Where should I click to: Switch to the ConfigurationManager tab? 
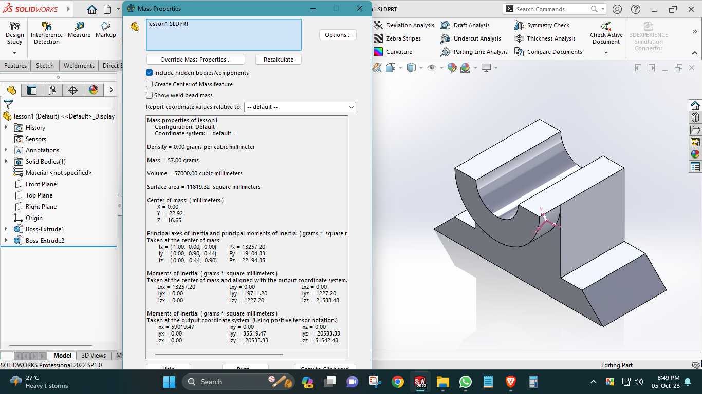click(52, 90)
